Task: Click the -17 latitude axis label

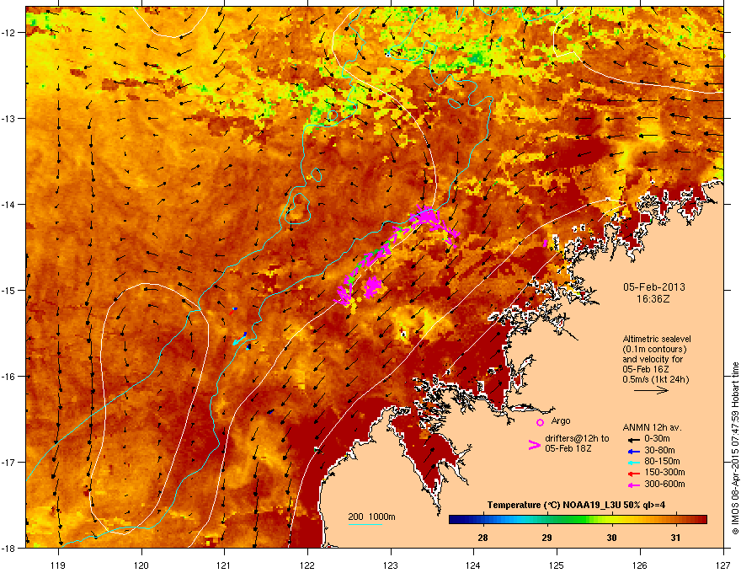Action: click(9, 462)
